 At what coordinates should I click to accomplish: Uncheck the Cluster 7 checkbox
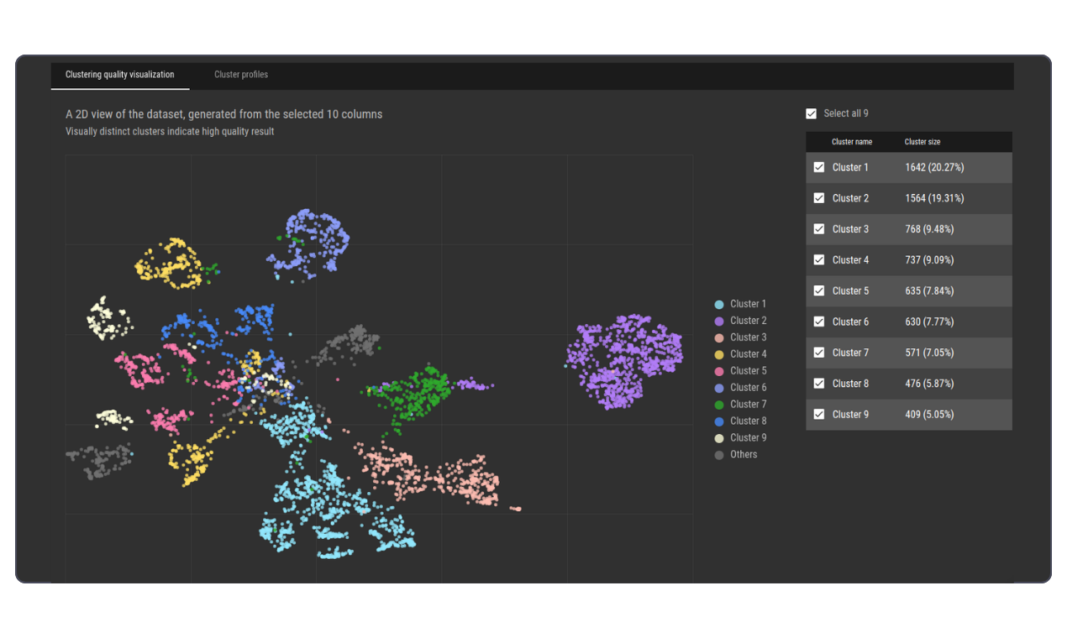(x=819, y=353)
